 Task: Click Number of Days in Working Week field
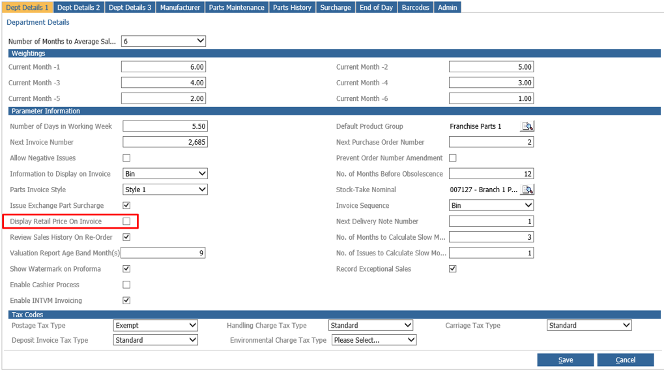click(165, 126)
